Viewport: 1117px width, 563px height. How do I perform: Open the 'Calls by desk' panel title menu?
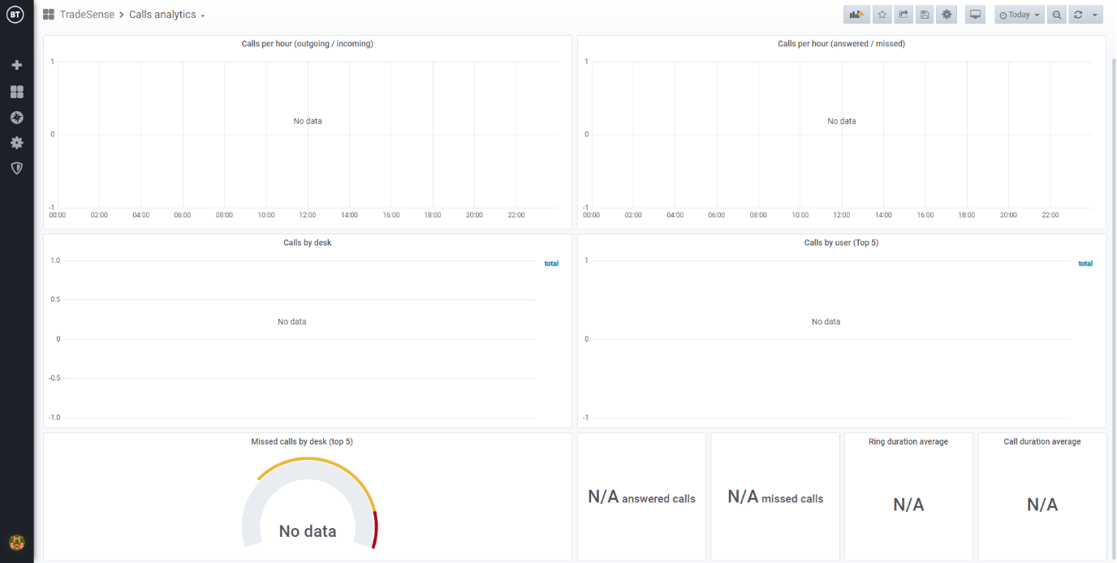(307, 243)
